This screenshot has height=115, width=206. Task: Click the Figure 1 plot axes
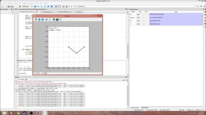click(x=69, y=47)
